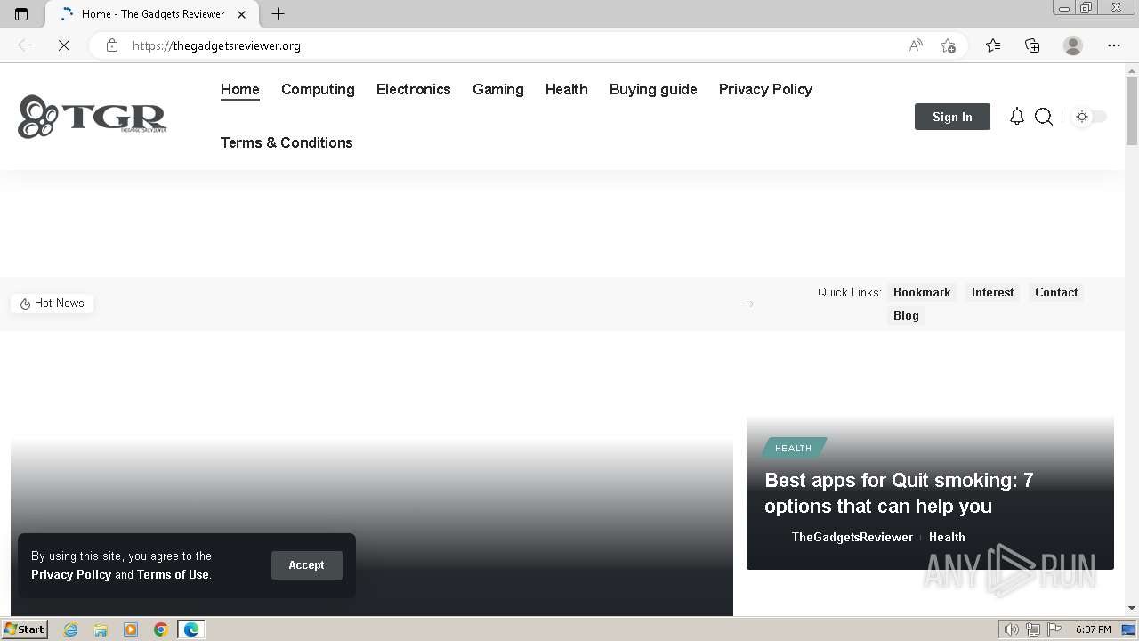Open the Buying guide menu item

point(653,89)
